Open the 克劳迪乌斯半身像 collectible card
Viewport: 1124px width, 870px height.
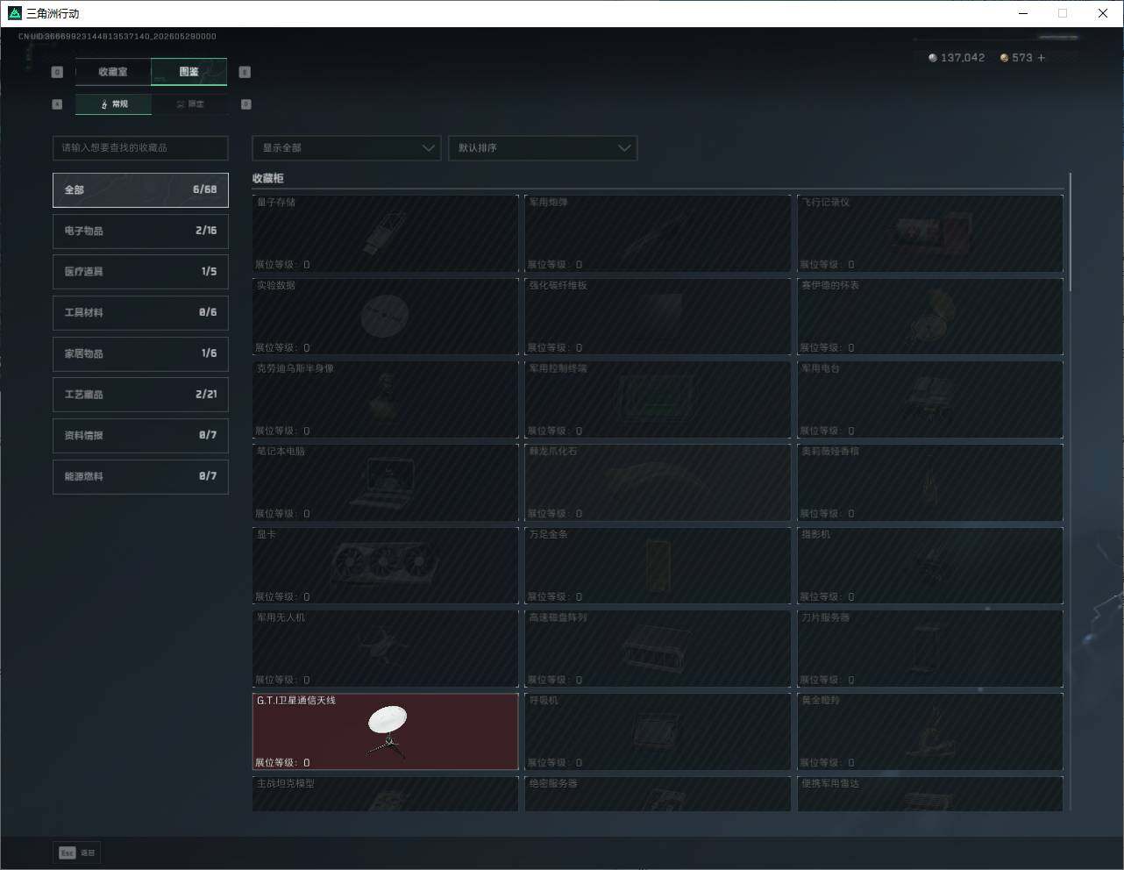[x=385, y=399]
